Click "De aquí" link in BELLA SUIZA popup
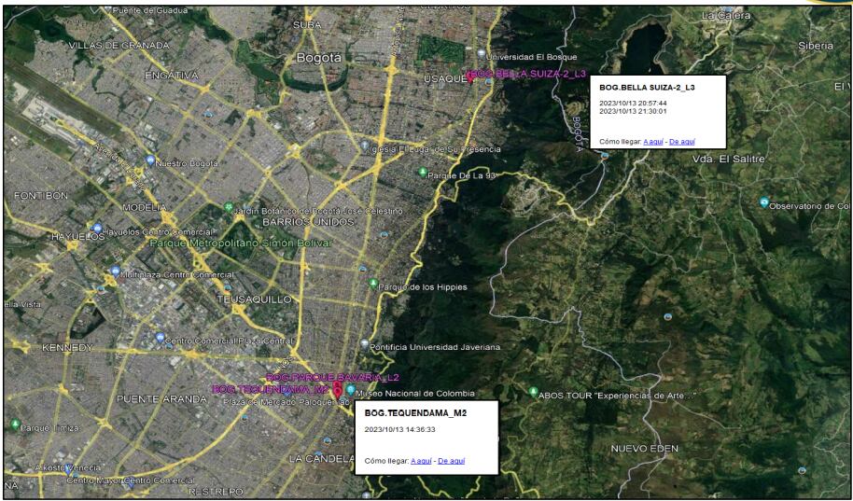 pos(683,142)
